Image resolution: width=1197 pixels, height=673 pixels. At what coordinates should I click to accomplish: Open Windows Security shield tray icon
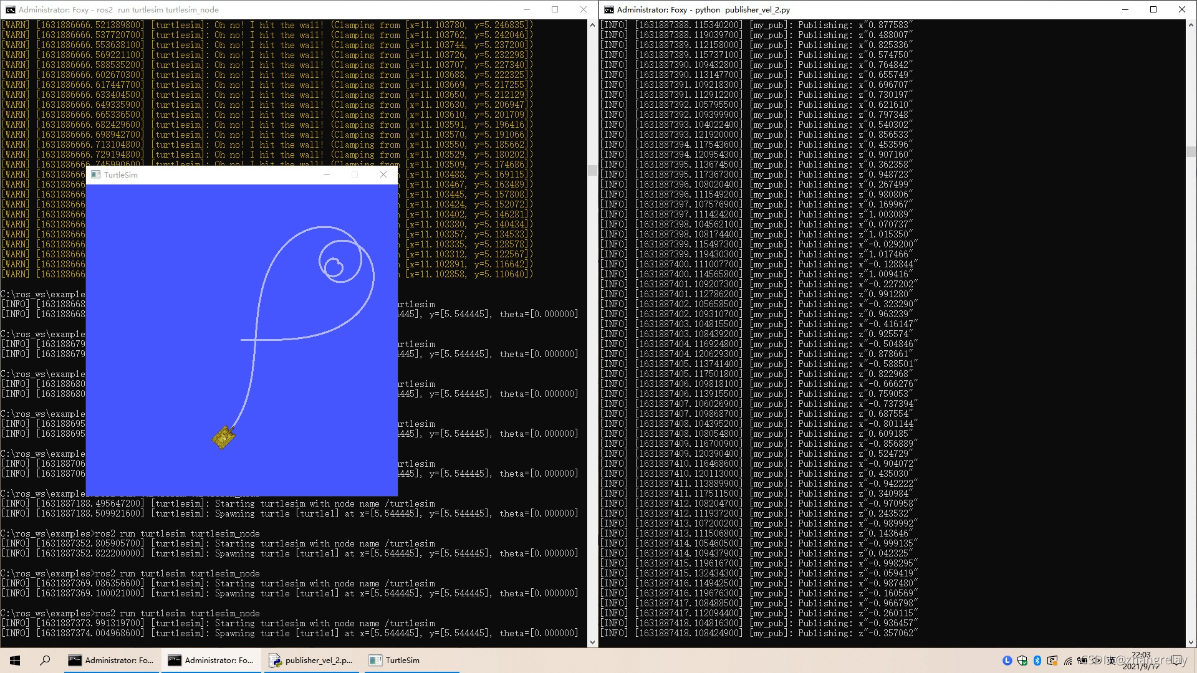(x=1022, y=661)
